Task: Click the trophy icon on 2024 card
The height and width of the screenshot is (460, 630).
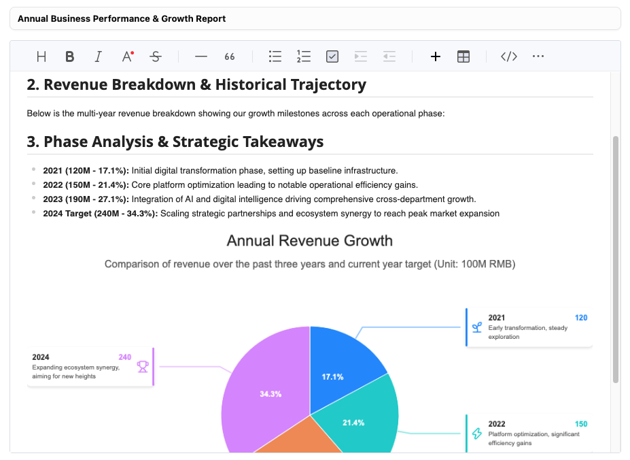Action: pos(143,367)
